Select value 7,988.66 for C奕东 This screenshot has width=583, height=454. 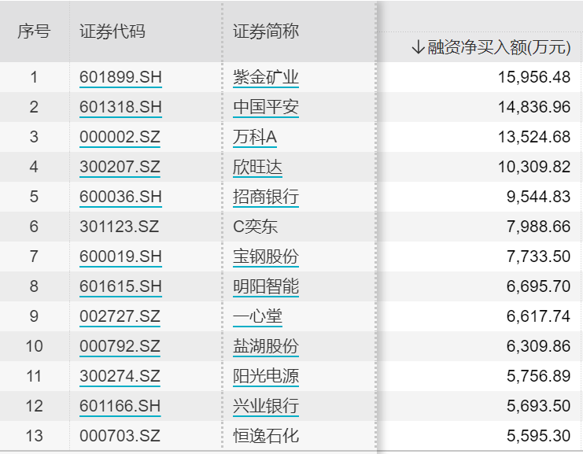538,227
